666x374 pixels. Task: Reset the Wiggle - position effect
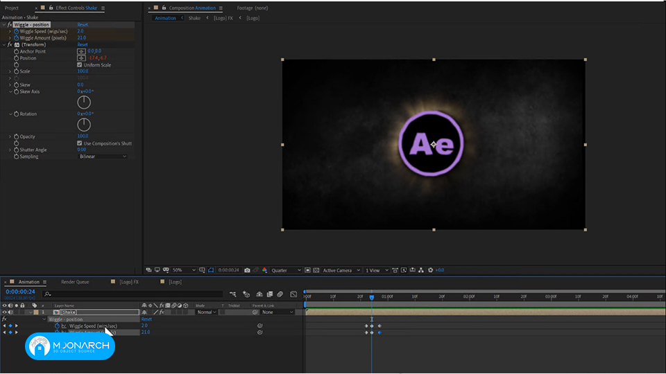(83, 25)
